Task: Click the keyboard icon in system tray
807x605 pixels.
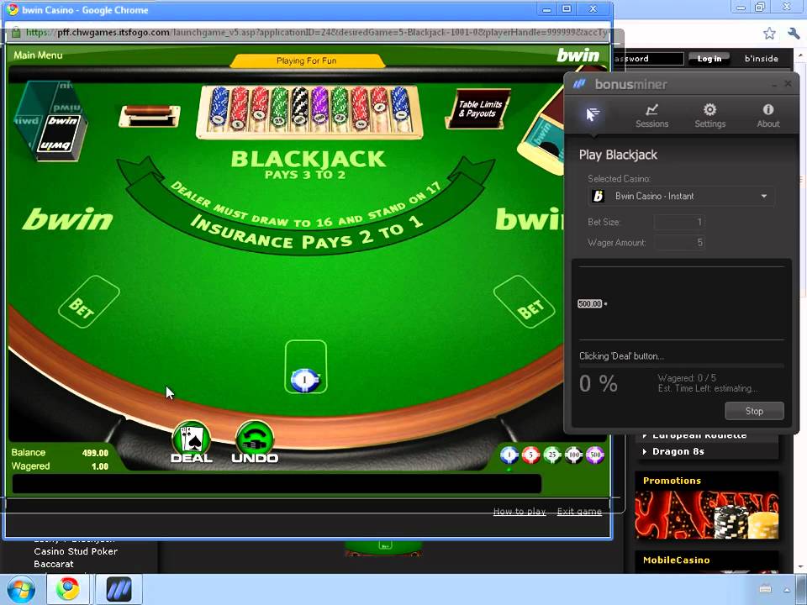Action: point(765,590)
